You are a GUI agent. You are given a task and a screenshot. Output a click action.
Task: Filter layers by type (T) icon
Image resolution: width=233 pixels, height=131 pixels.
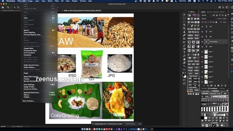pos(220,15)
